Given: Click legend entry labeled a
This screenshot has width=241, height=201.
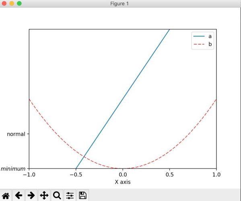Looking at the screenshot, I should click(x=210, y=37).
